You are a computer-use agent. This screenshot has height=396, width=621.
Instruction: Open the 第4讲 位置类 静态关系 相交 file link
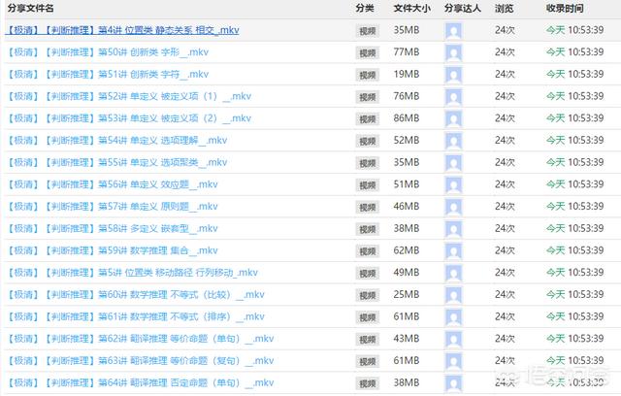click(x=123, y=30)
